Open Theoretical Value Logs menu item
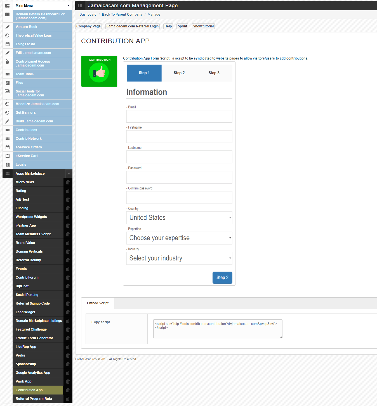The width and height of the screenshot is (377, 406). tap(43, 35)
